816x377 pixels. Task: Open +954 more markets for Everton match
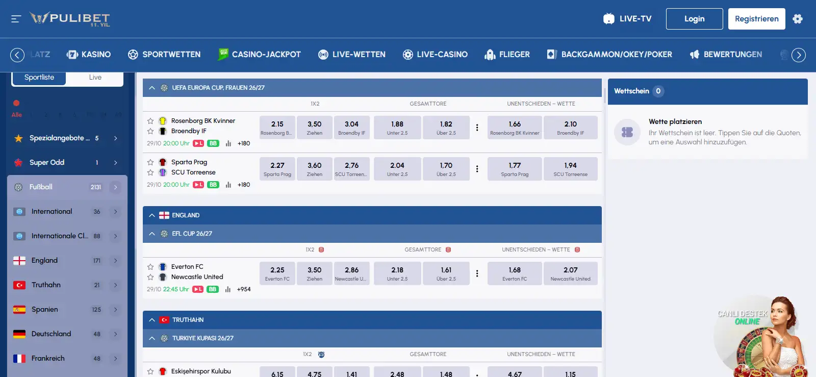(244, 289)
